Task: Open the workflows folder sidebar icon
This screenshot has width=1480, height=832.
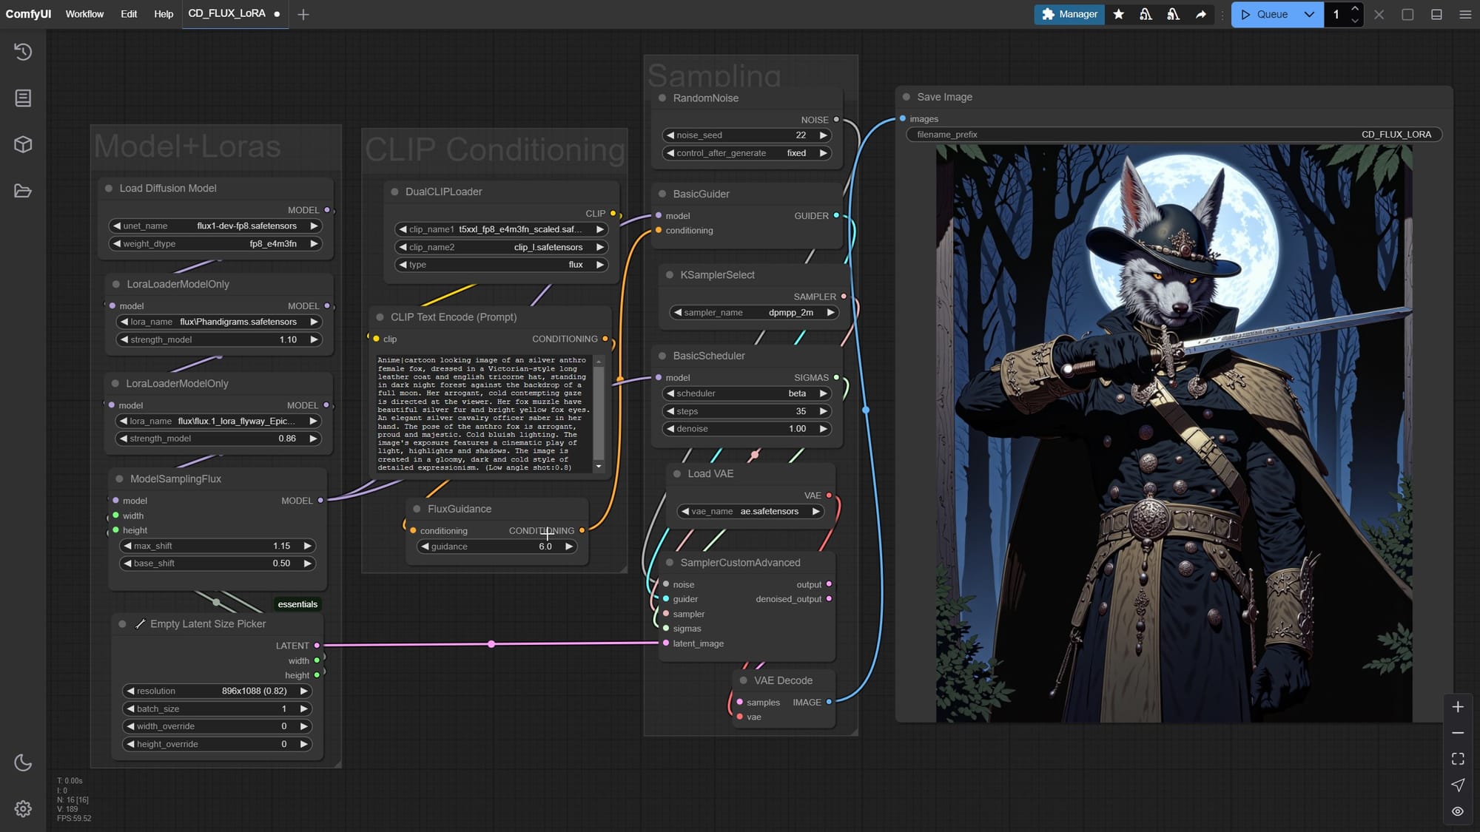Action: pos(23,191)
